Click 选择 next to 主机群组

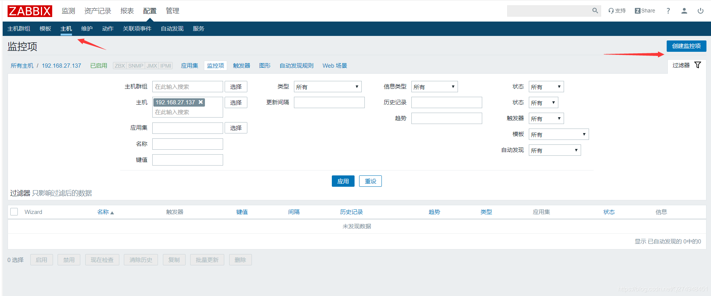coord(236,87)
